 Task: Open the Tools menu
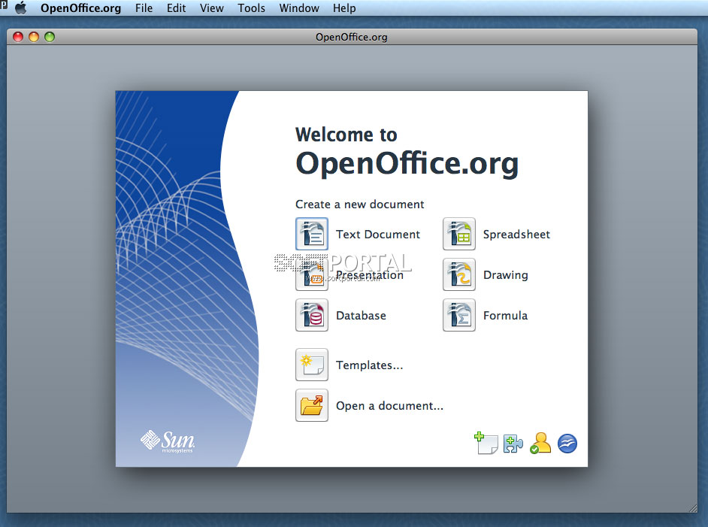pyautogui.click(x=252, y=8)
